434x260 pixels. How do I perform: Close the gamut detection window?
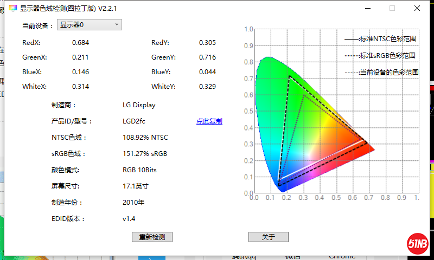[417, 9]
